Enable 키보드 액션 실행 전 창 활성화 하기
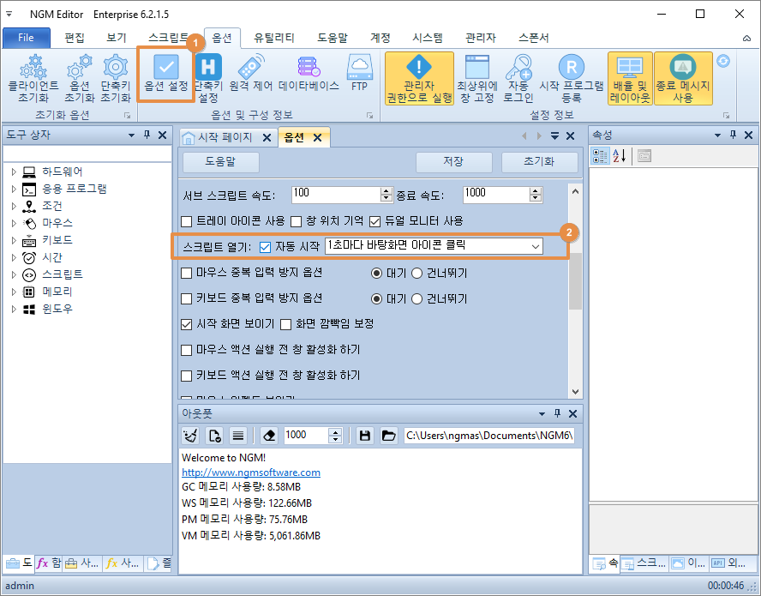 (x=186, y=376)
